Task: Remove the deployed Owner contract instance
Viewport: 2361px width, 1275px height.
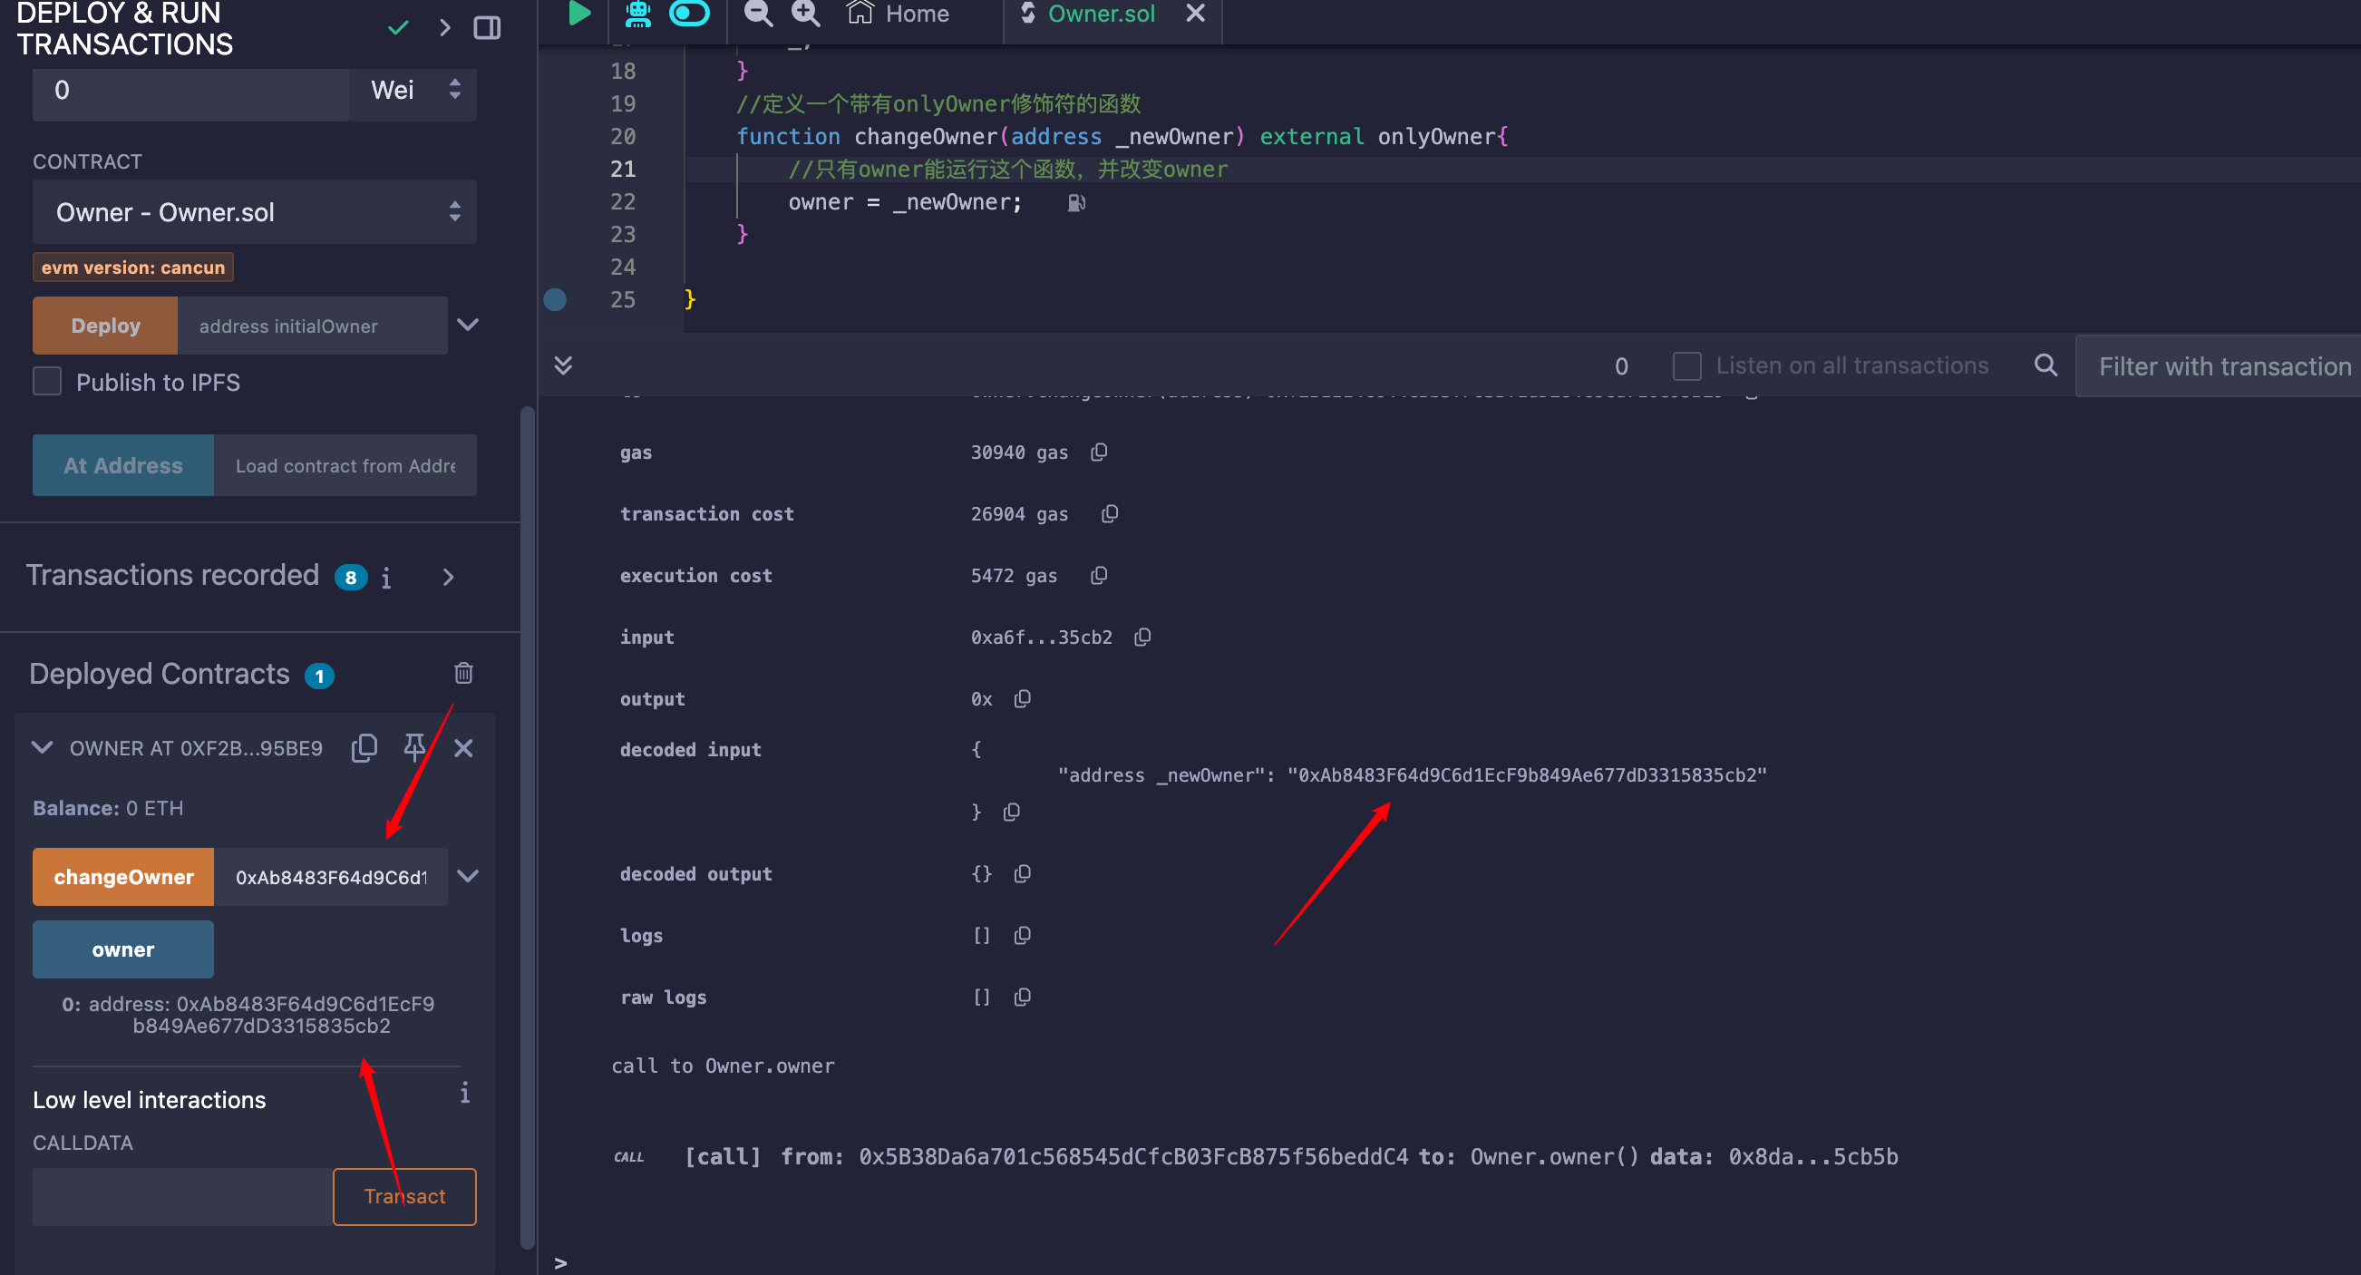Action: pos(464,748)
